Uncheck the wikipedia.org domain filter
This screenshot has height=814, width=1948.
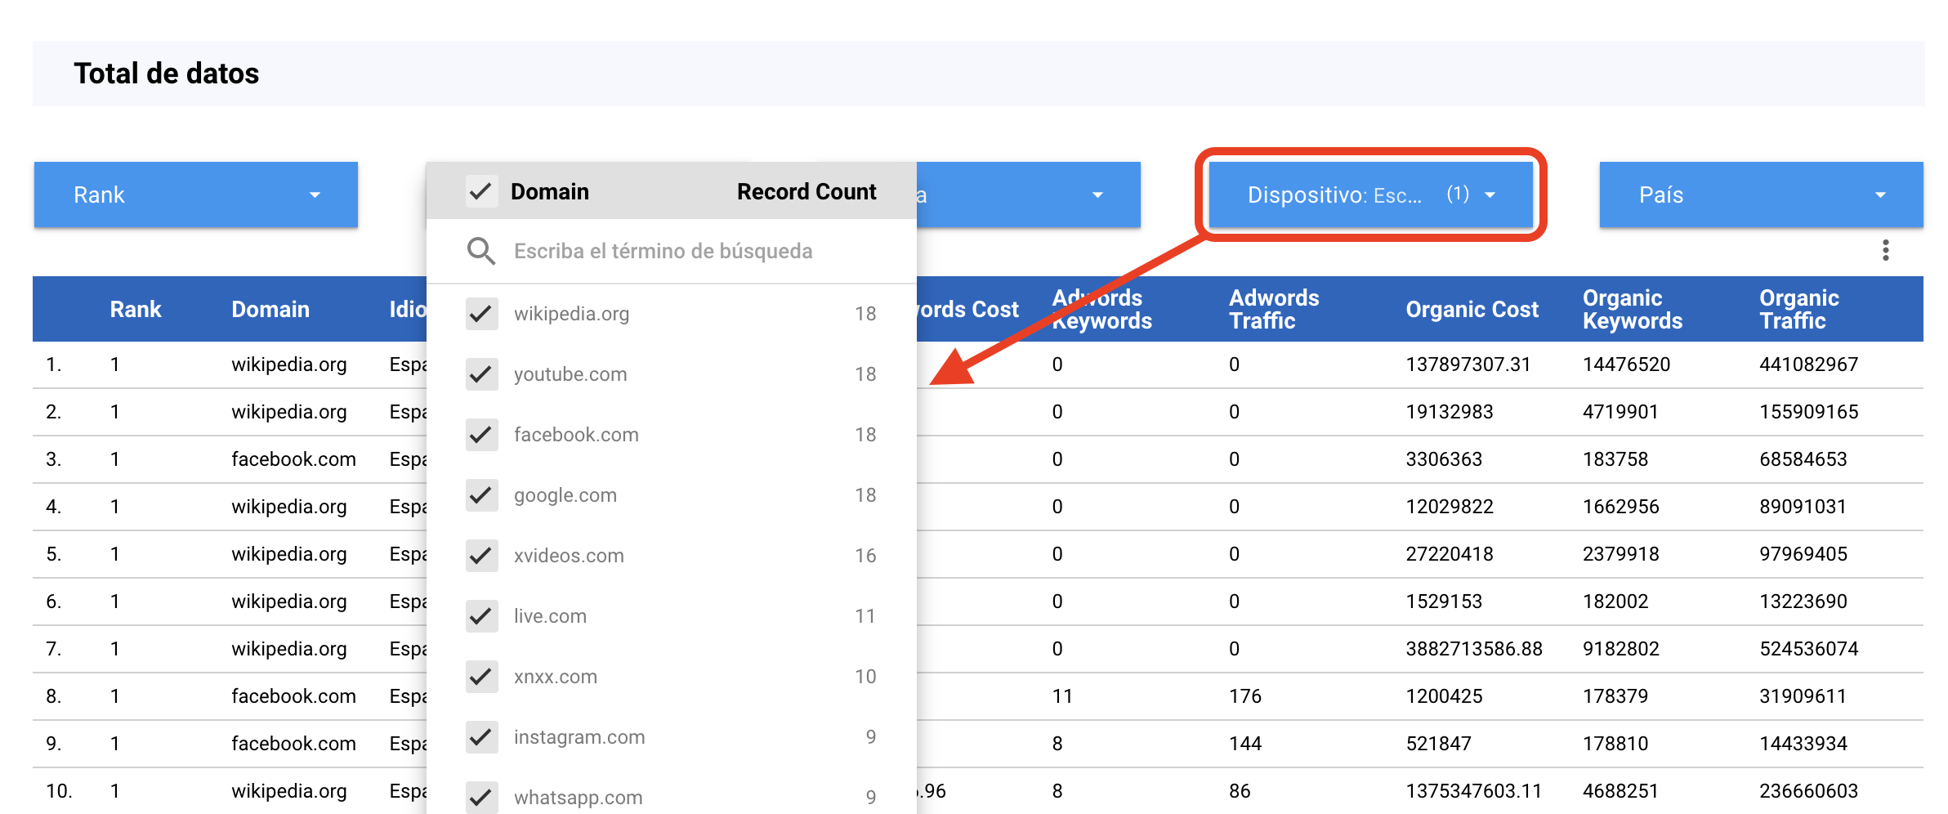[481, 314]
